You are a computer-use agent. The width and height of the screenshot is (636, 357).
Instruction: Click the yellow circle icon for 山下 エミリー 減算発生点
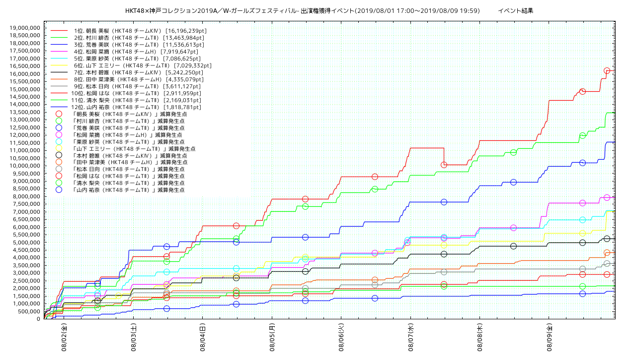click(x=59, y=149)
